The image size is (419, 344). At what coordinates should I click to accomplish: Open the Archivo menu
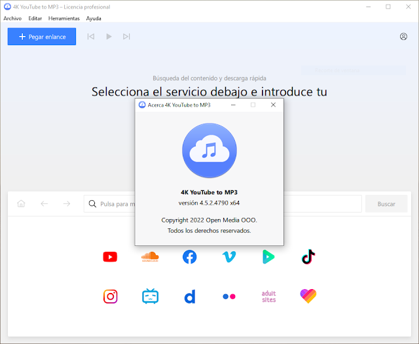(12, 18)
